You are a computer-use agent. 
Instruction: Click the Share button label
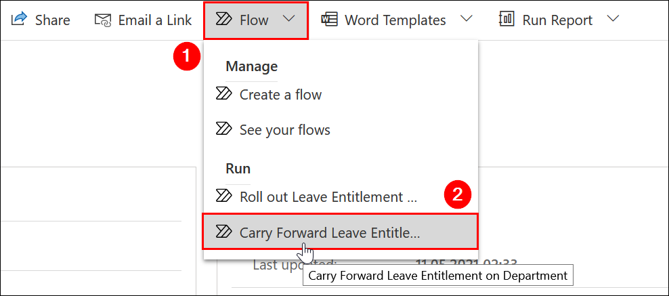(52, 20)
